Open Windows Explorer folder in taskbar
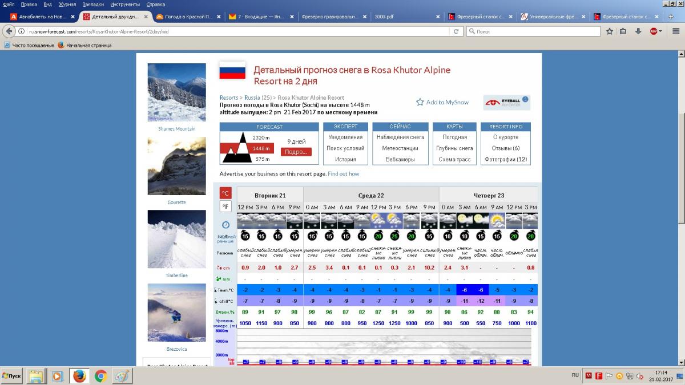Image resolution: width=685 pixels, height=385 pixels. (37, 376)
